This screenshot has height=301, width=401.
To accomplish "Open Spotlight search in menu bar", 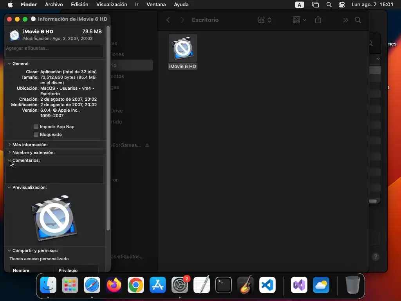I will coord(329,5).
